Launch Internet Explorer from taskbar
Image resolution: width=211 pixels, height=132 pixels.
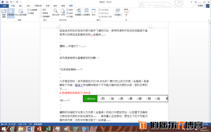12,129
